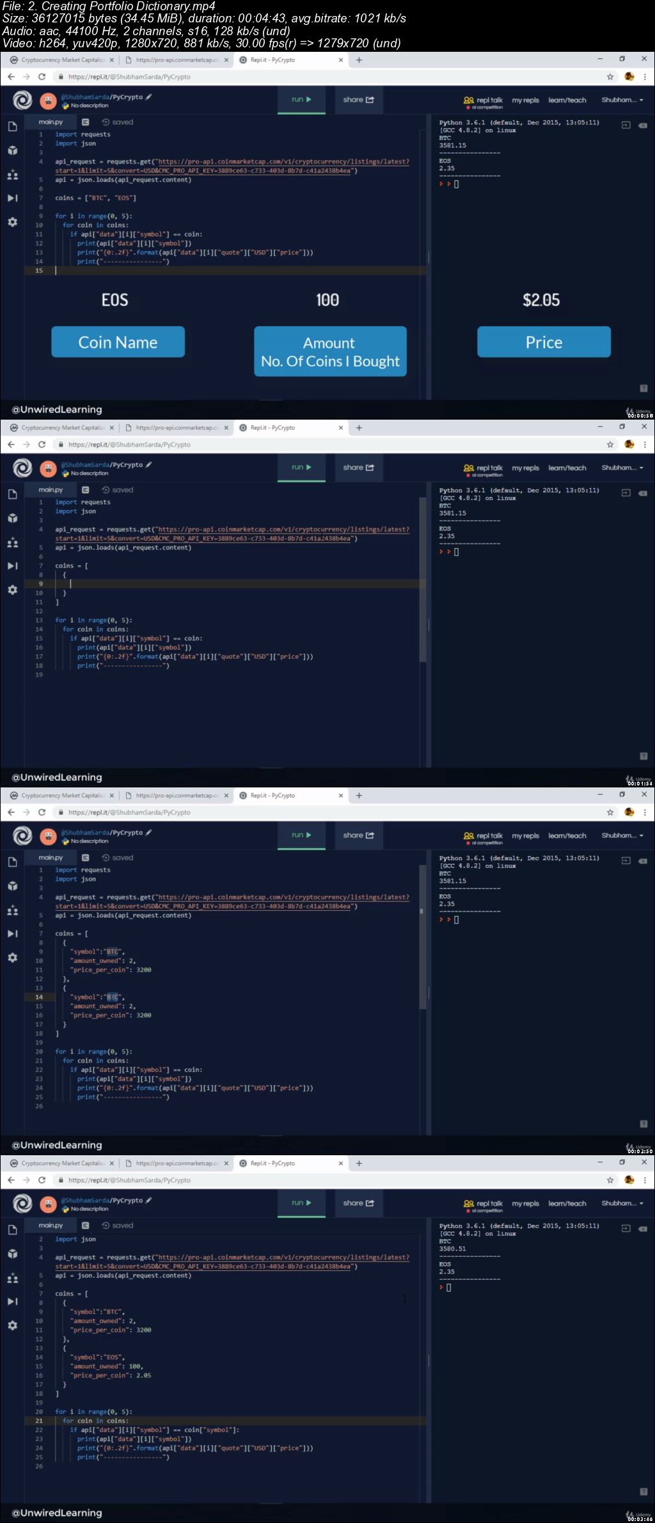The image size is (655, 1523).
Task: Open Packages cube icon in the 00:02:50 frame
Action: pyautogui.click(x=12, y=886)
